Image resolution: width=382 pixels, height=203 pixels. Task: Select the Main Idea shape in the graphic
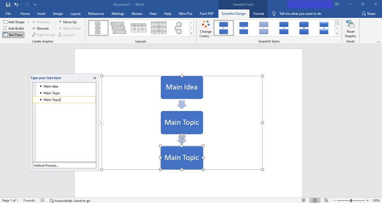(182, 87)
